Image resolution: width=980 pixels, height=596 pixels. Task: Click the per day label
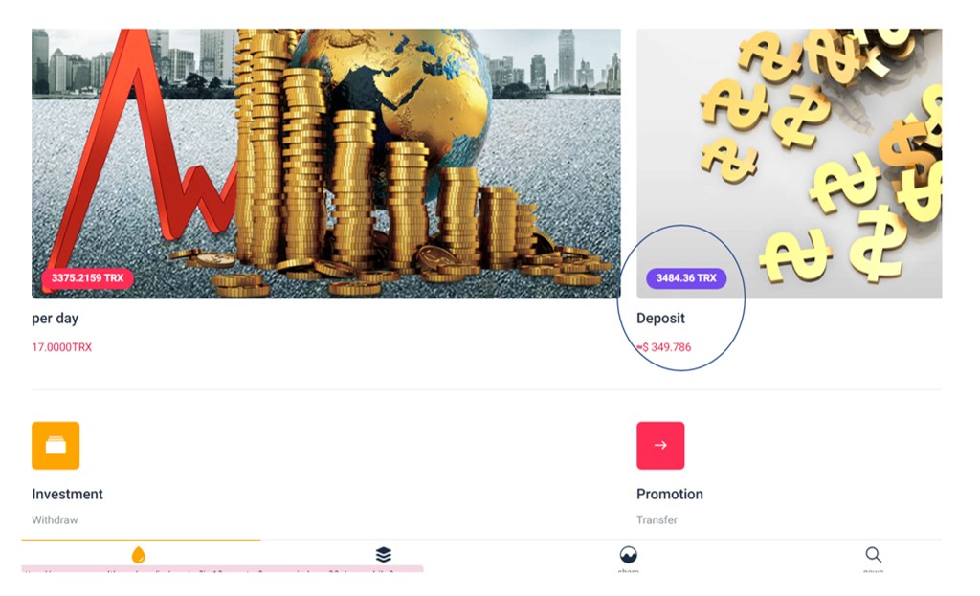[x=55, y=319]
